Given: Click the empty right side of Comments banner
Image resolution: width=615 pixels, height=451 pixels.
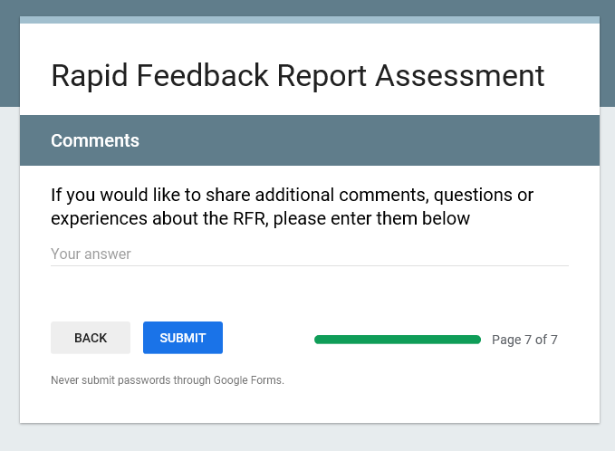Looking at the screenshot, I should pyautogui.click(x=408, y=140).
